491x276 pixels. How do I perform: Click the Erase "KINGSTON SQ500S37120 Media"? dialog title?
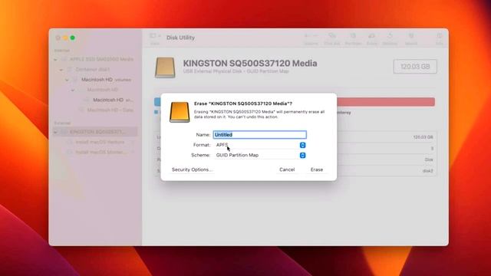coord(243,103)
